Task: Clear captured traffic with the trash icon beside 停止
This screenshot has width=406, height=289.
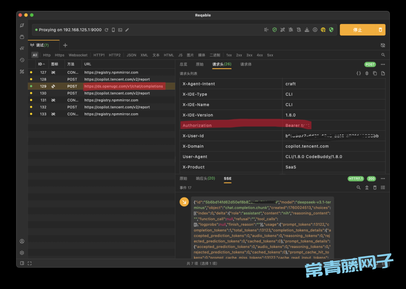Action: [380, 30]
